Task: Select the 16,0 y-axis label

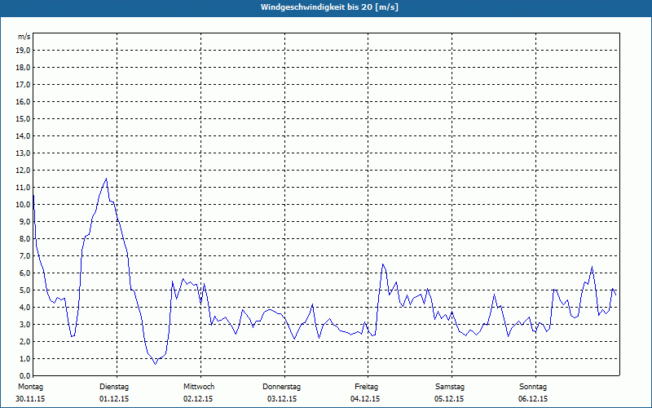Action: [x=23, y=101]
